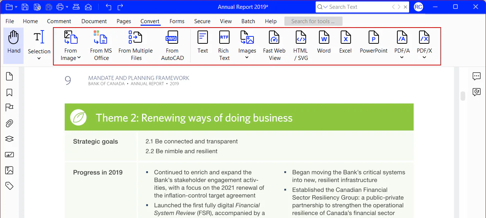The height and width of the screenshot is (218, 486).
Task: Expand the Selection tool dropdown
Action: [39, 58]
